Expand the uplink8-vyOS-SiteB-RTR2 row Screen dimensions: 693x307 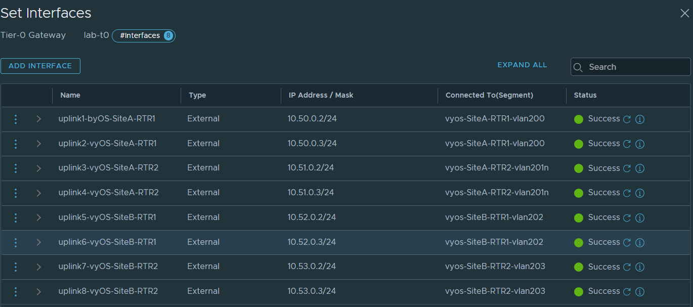39,291
